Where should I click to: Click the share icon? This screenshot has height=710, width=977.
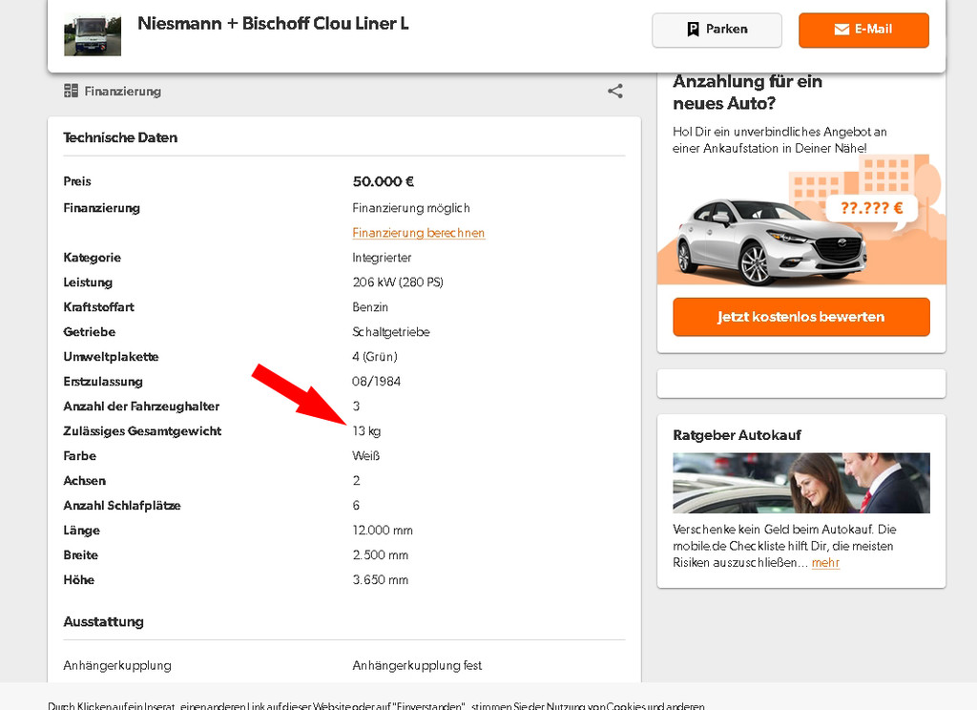pos(615,91)
